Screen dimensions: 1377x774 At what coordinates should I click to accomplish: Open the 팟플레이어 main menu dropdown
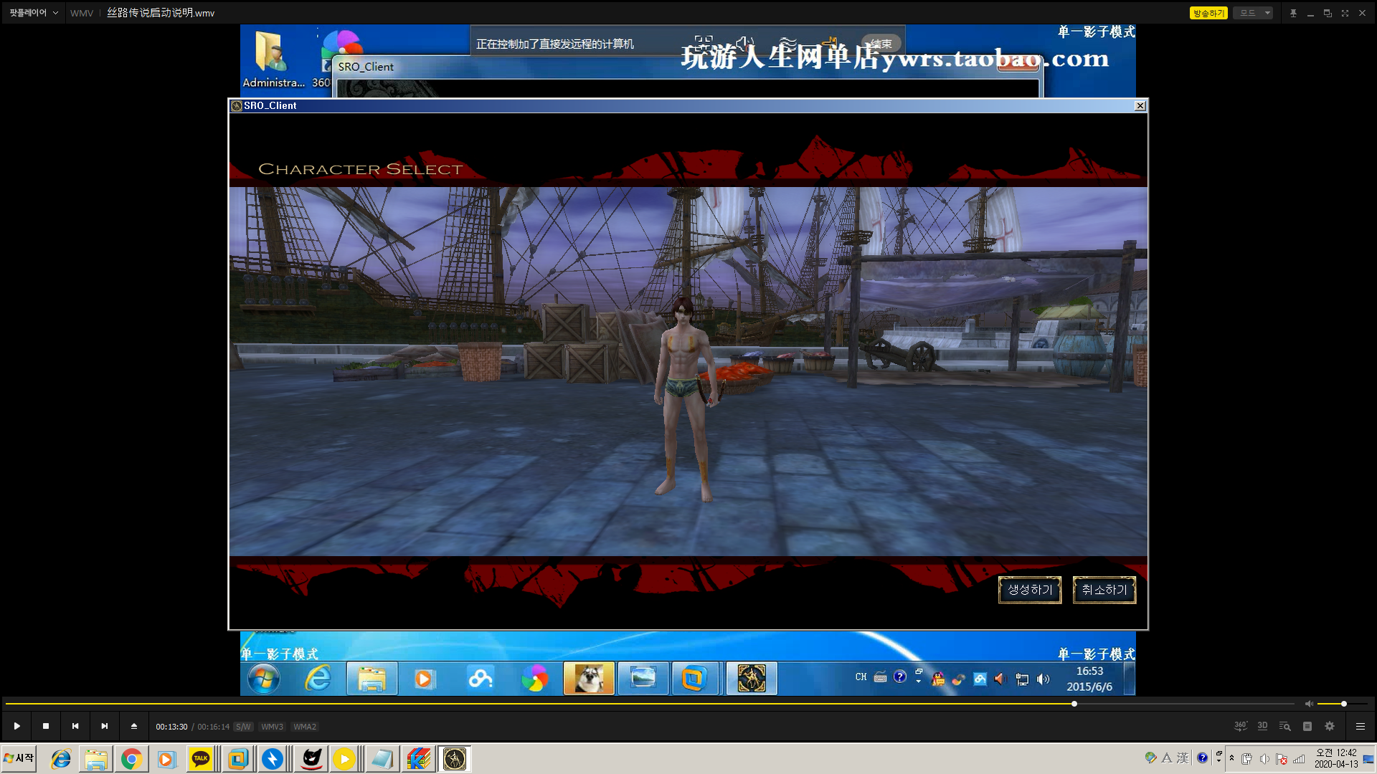[x=34, y=13]
